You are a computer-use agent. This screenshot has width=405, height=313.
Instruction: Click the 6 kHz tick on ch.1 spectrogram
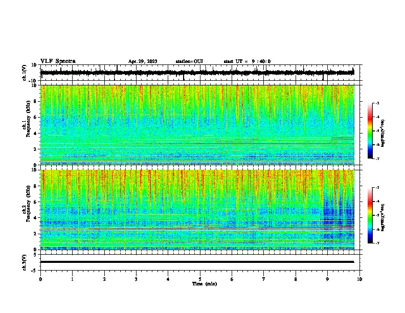[35, 117]
